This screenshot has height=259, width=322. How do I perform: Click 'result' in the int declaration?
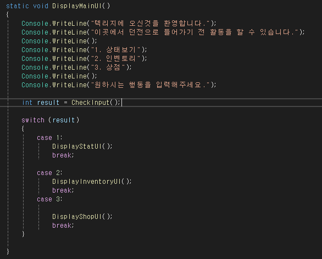48,102
